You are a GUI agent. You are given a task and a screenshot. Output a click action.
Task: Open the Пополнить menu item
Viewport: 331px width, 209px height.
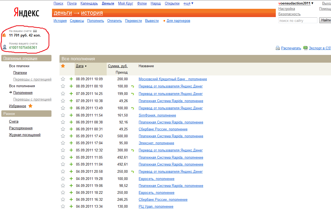point(95,21)
